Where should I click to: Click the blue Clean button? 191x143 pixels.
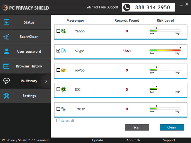click(172, 127)
